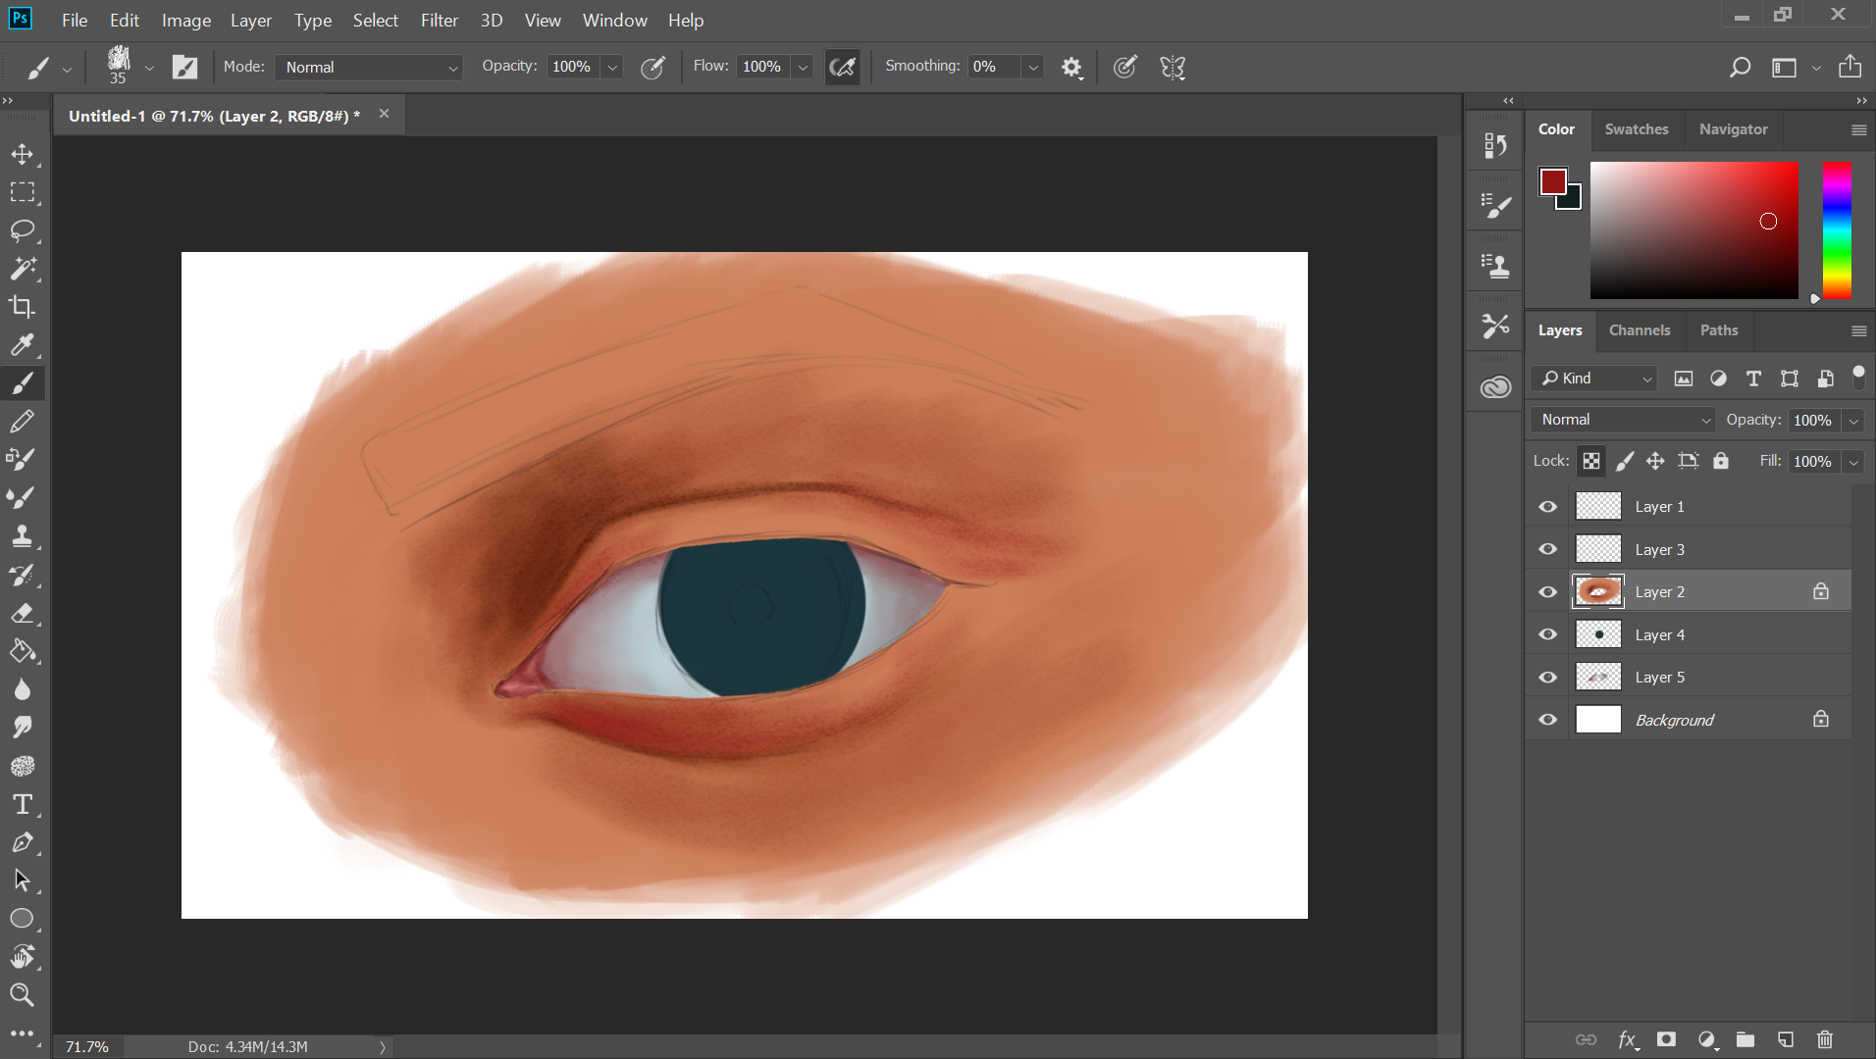Select the Type tool
Viewport: 1876px width, 1059px height.
point(23,804)
